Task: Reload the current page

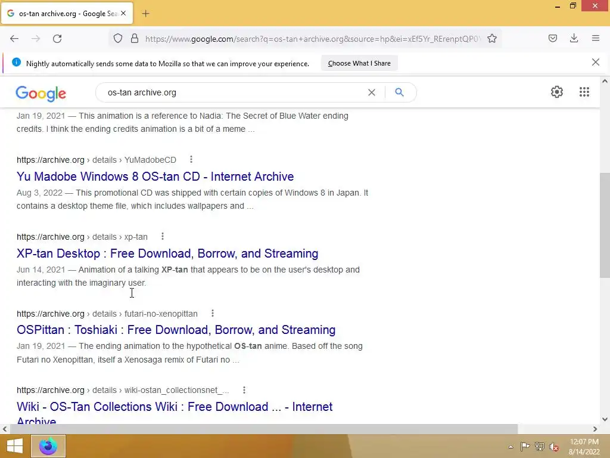Action: click(x=57, y=39)
